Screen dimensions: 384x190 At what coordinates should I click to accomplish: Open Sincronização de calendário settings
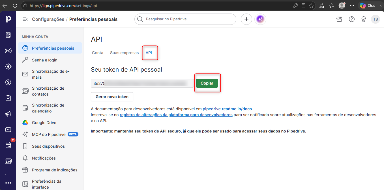(x=50, y=108)
